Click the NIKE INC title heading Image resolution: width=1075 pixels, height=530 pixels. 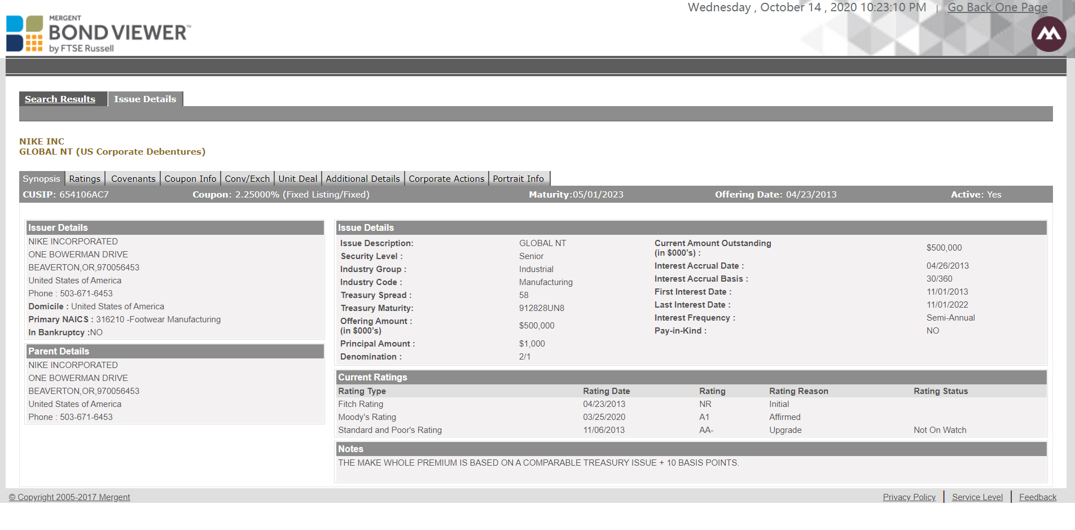coord(42,142)
